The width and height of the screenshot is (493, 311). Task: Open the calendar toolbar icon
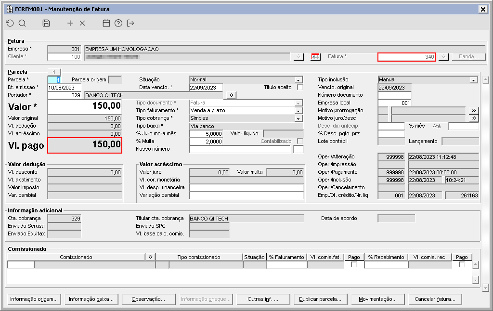click(106, 23)
